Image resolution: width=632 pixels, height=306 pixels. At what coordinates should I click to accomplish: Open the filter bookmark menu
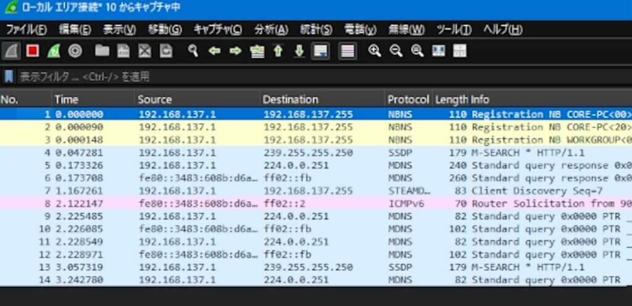pos(9,77)
